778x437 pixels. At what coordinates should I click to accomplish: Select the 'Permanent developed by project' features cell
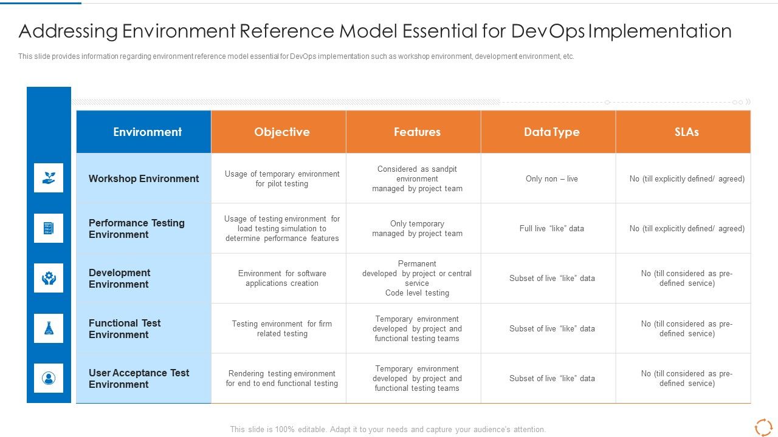click(413, 279)
